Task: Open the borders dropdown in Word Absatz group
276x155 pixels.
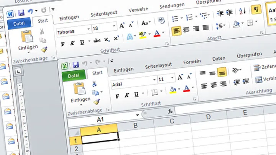Action: point(256,21)
